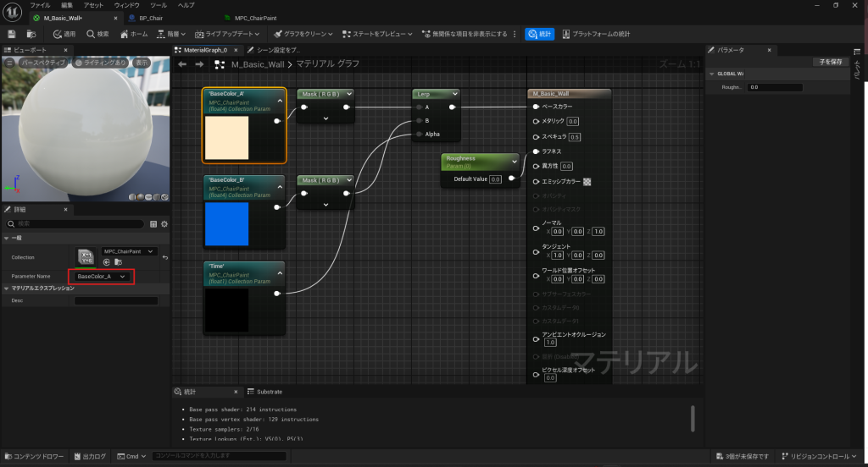Image resolution: width=868 pixels, height=467 pixels.
Task: Browse to Collection asset folder icon
Action: pos(117,262)
